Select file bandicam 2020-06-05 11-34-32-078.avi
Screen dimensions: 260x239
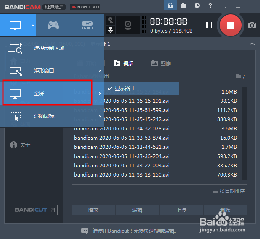click(x=156, y=129)
